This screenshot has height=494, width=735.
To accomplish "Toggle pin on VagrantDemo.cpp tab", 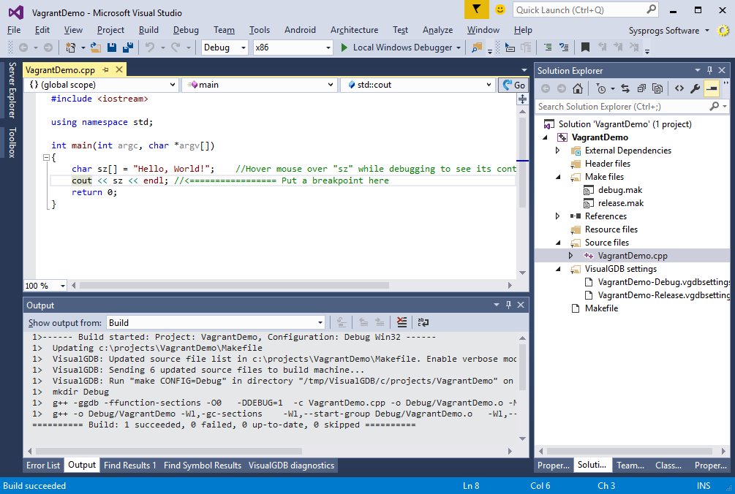I will click(x=106, y=69).
